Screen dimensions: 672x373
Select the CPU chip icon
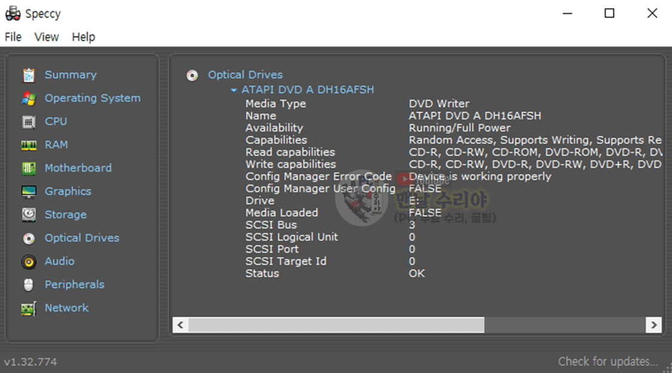(x=29, y=122)
